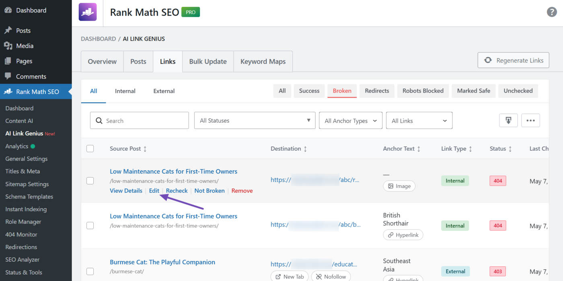
Task: Open the All Links dropdown
Action: pyautogui.click(x=419, y=121)
